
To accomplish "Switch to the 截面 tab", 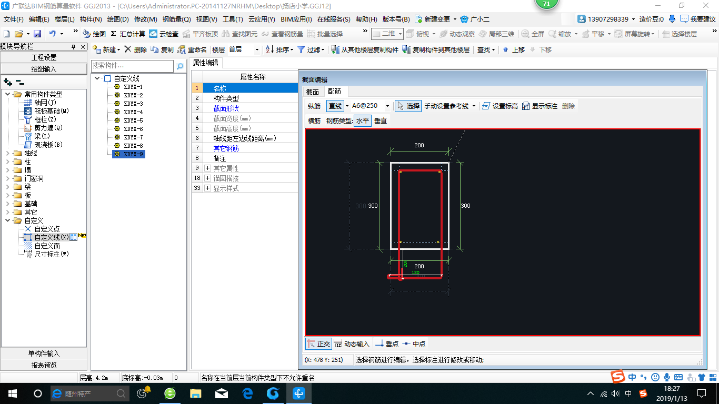I will [x=313, y=92].
